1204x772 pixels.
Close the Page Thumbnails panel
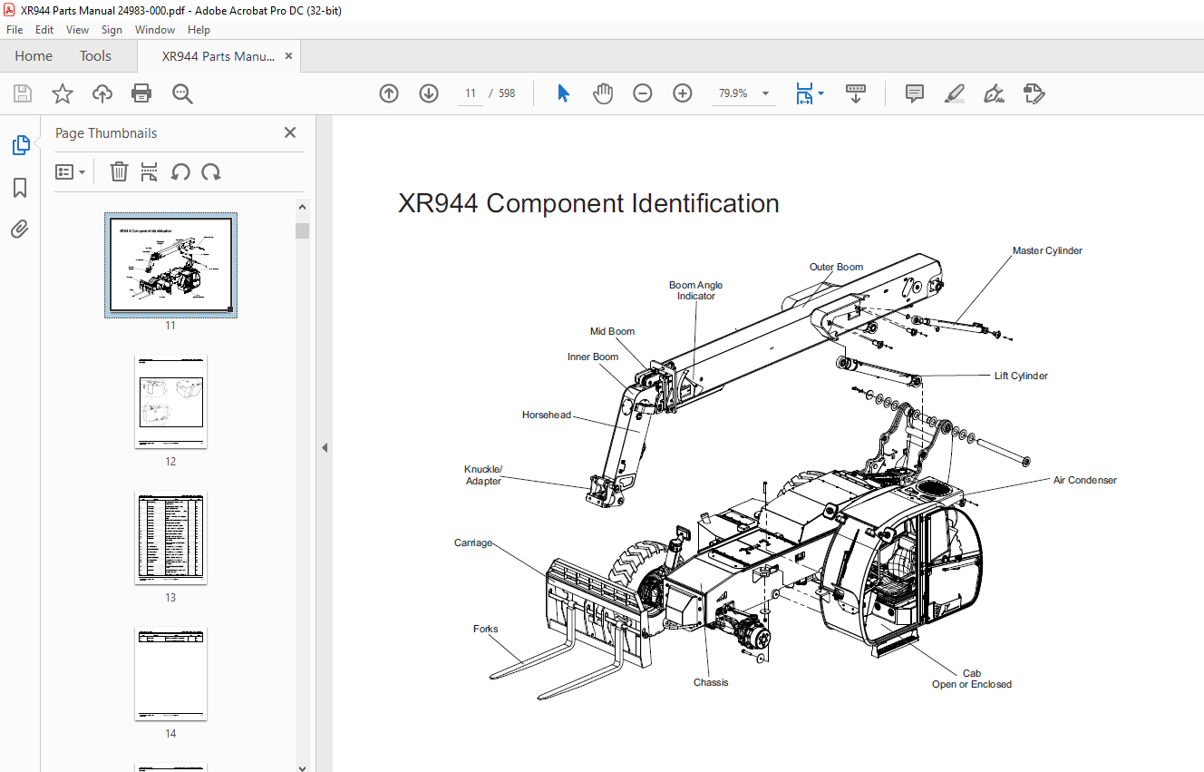(290, 132)
